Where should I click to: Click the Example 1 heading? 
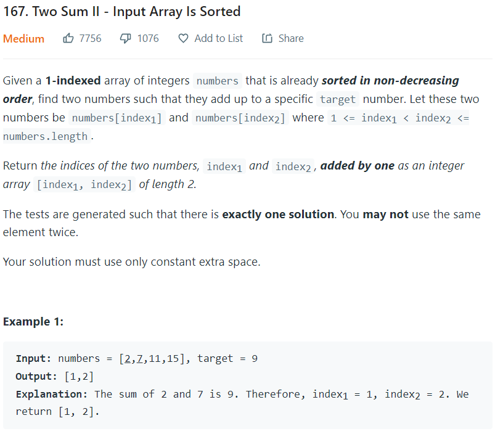pos(33,322)
